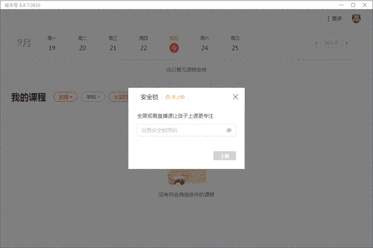Viewport: 373px width, 248px height.
Task: Select 周二 20 in calendar
Action: 83,43
